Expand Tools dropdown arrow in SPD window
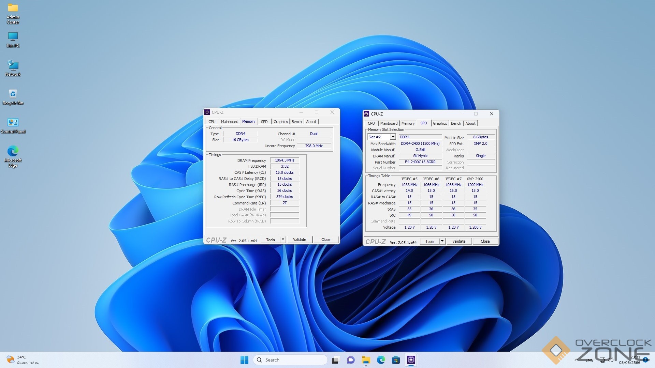 pos(442,241)
